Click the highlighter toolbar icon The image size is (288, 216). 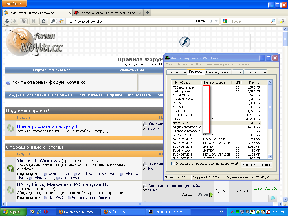click(x=282, y=21)
